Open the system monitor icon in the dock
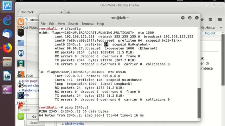Image resolution: width=225 pixels, height=126 pixels. coord(7,6)
